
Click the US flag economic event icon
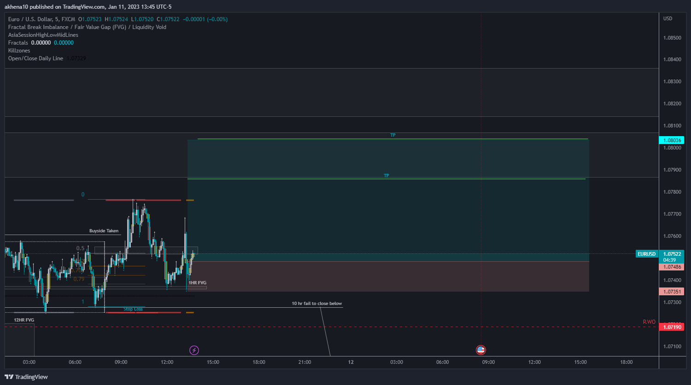pyautogui.click(x=481, y=350)
